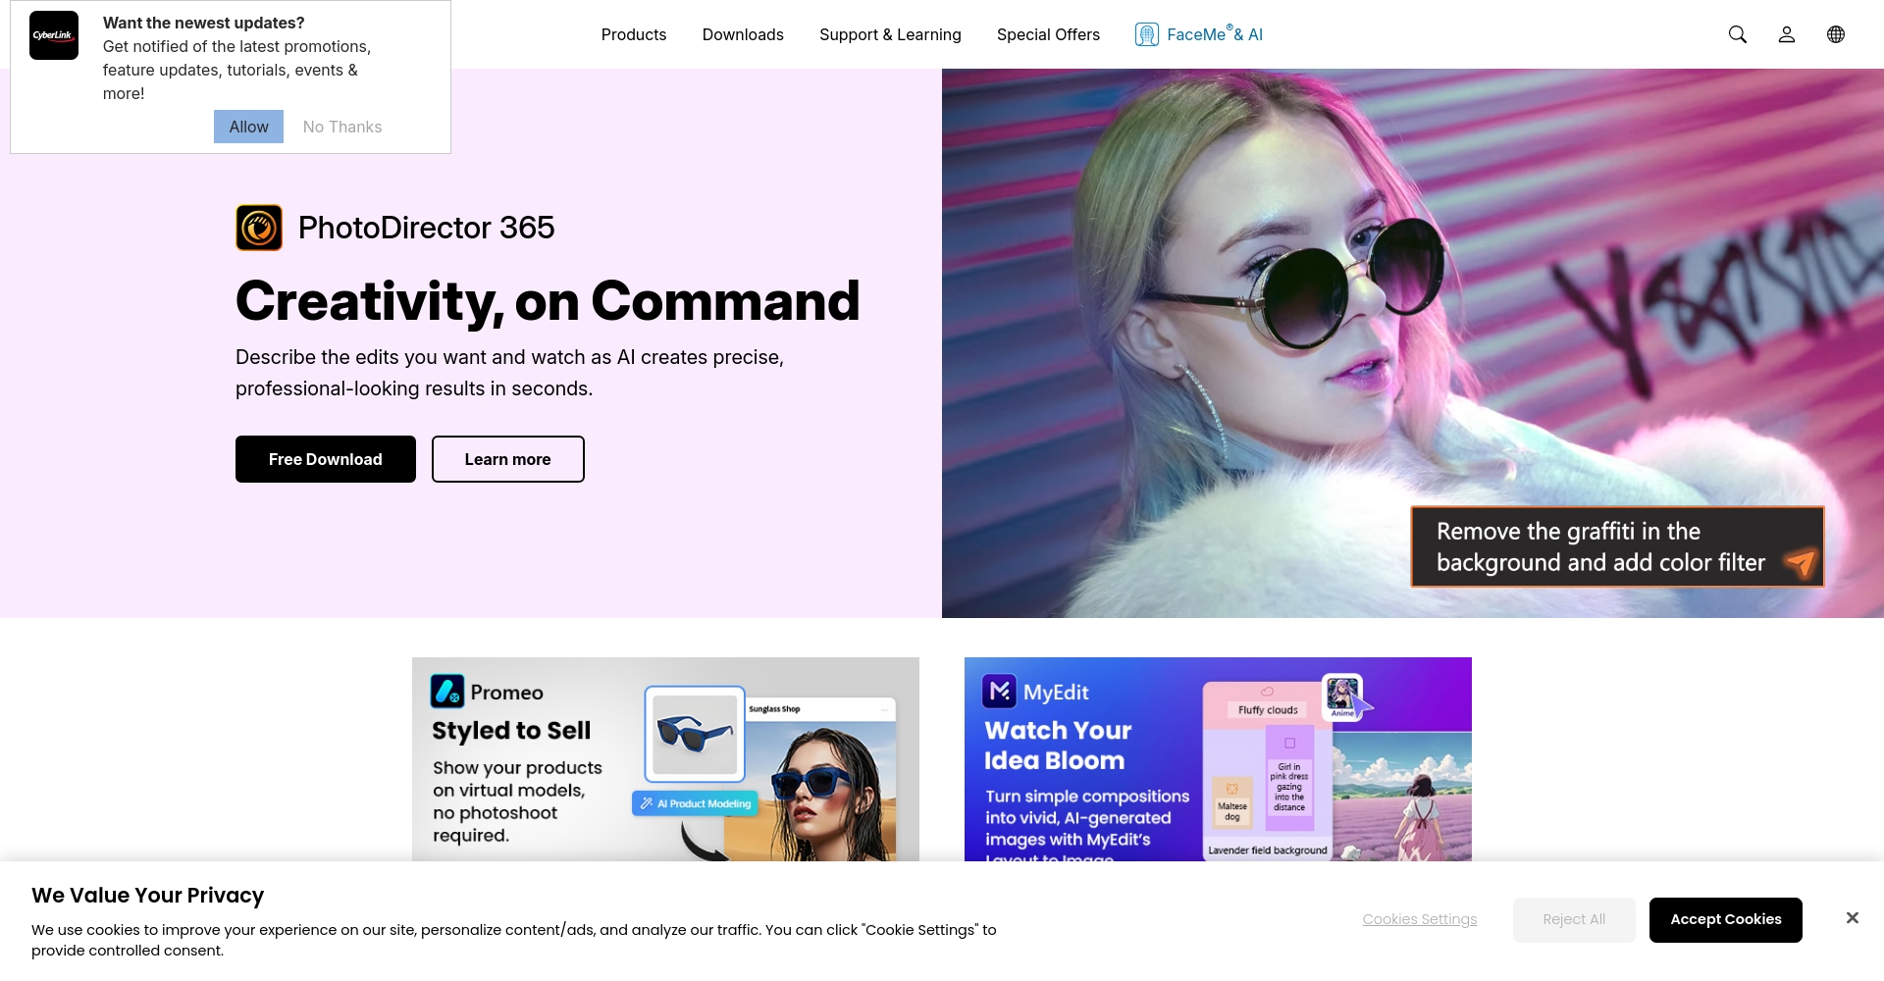Viewport: 1884px width, 981px height.
Task: Open the Special Offers menu
Action: coord(1048,34)
